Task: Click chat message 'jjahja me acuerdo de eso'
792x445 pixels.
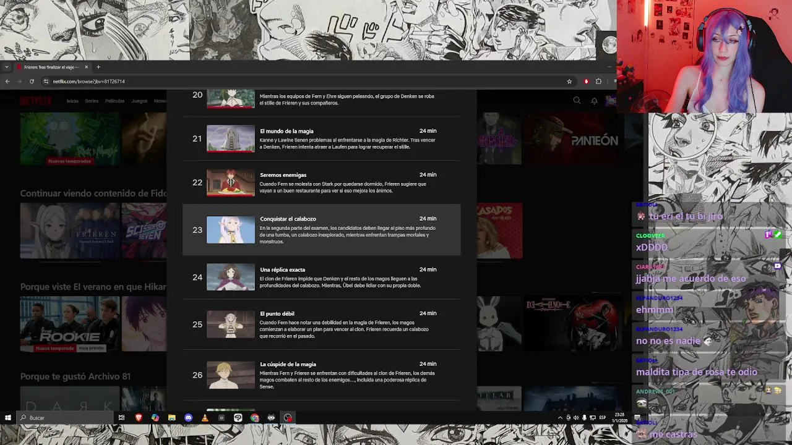Action: (x=691, y=279)
